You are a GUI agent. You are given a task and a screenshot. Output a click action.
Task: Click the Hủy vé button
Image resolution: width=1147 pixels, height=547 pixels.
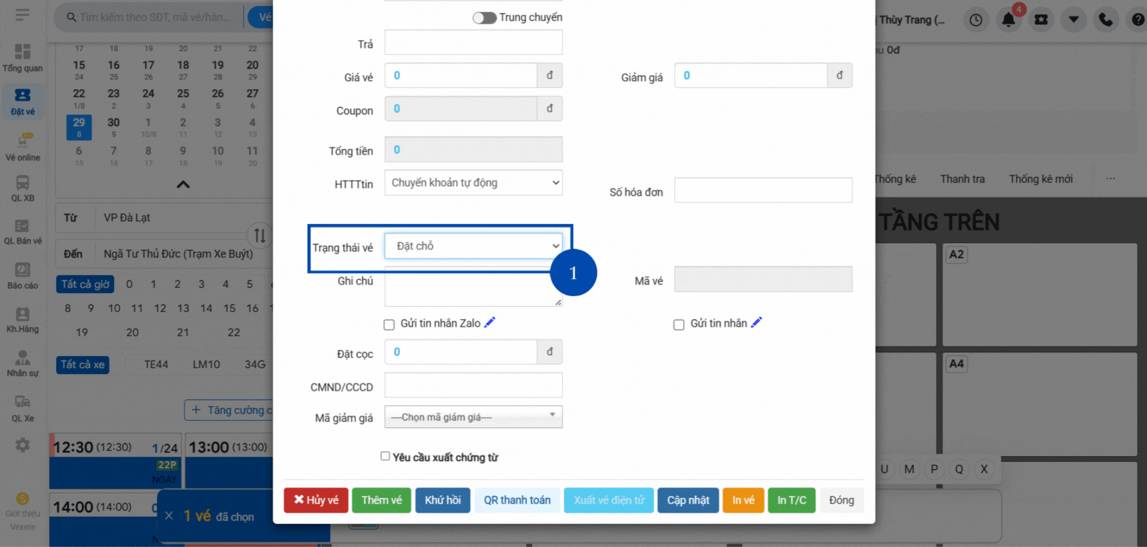click(x=316, y=500)
